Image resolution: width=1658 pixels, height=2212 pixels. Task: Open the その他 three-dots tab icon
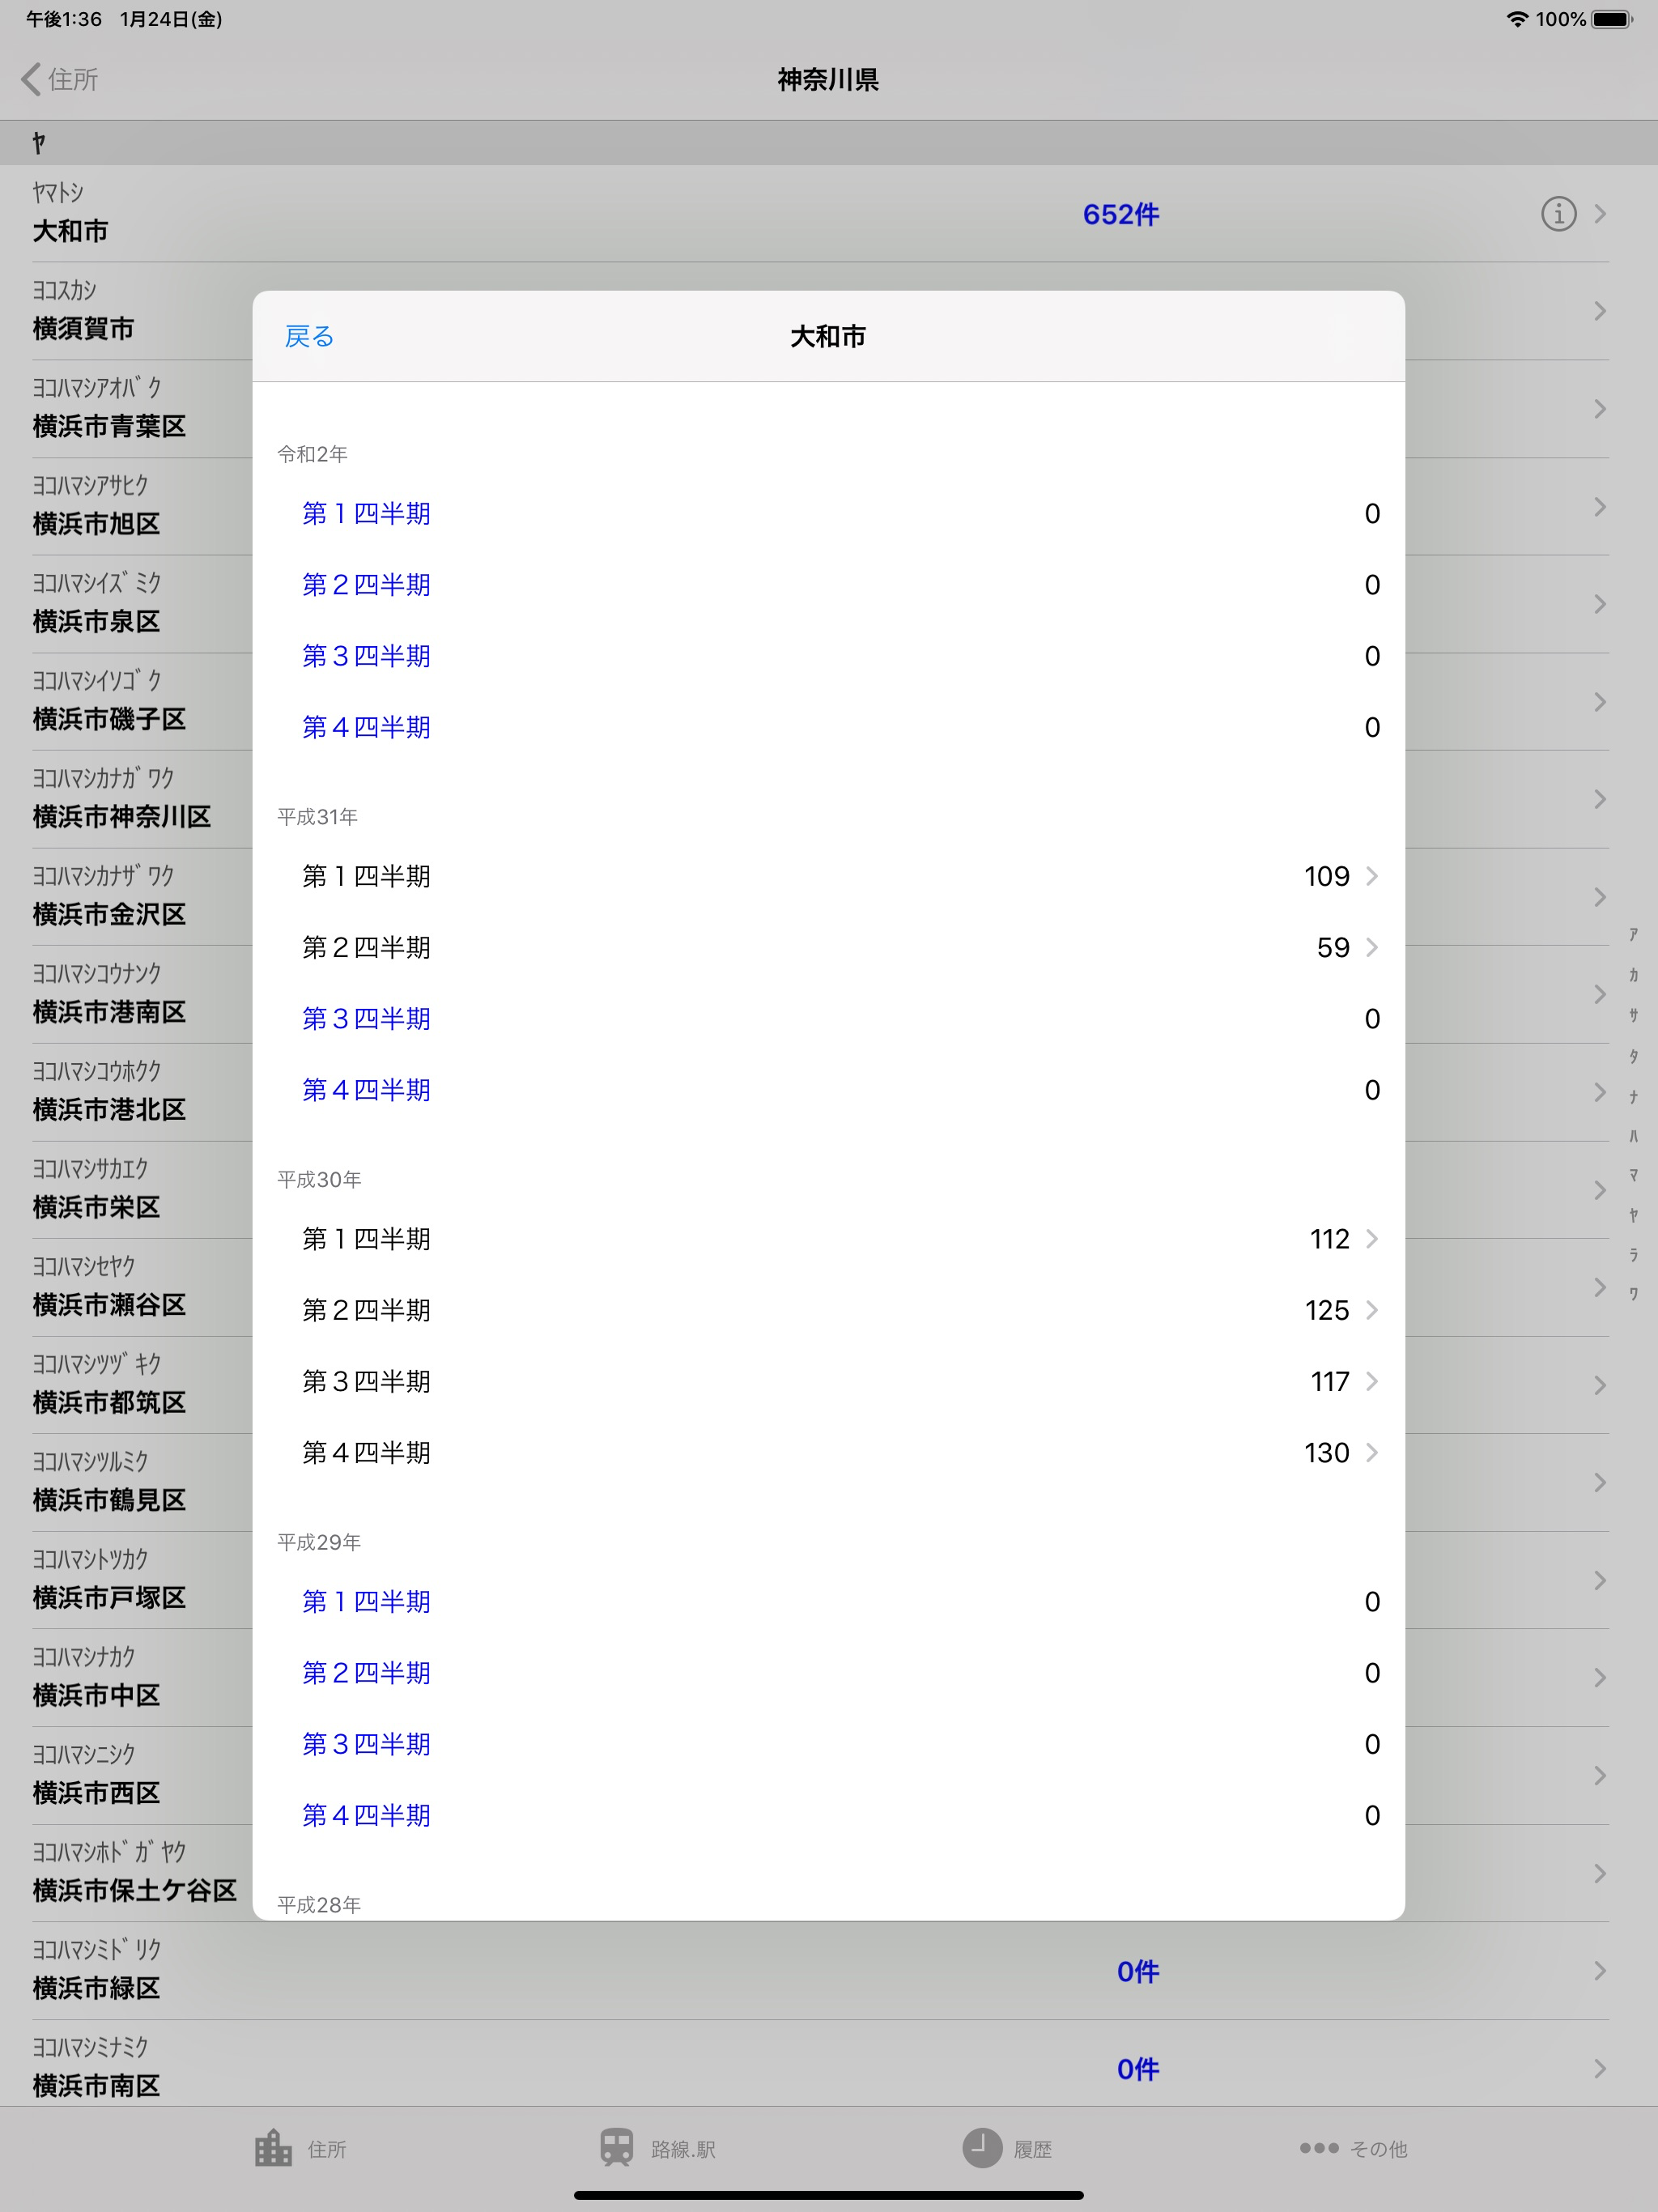click(x=1318, y=2148)
